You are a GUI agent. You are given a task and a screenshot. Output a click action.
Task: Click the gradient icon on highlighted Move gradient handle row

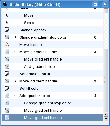[7, 118]
